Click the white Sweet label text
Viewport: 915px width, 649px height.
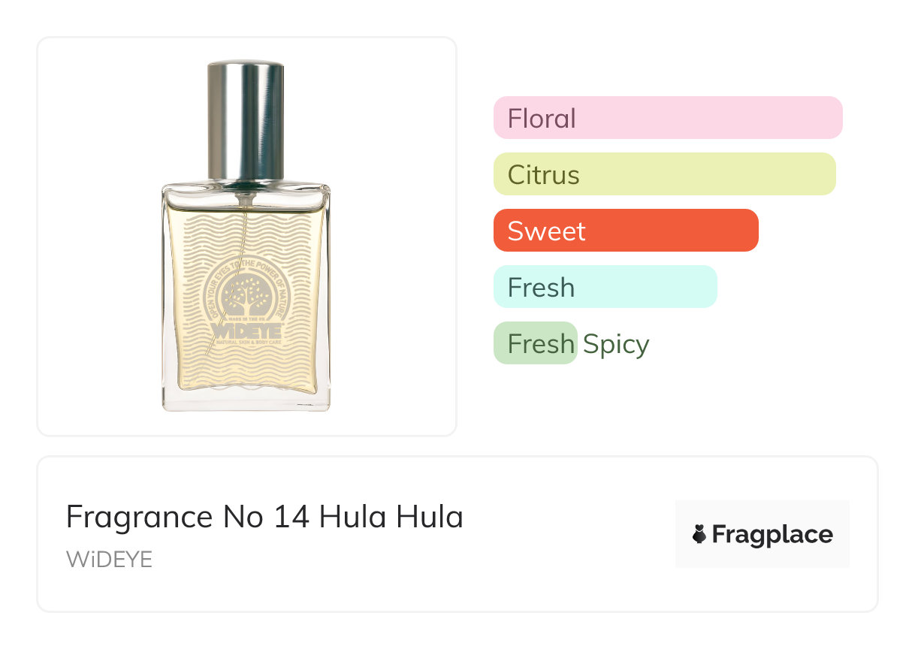[x=546, y=231]
